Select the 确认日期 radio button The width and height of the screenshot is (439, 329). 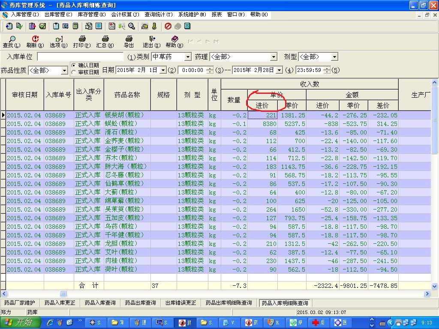pyautogui.click(x=73, y=66)
